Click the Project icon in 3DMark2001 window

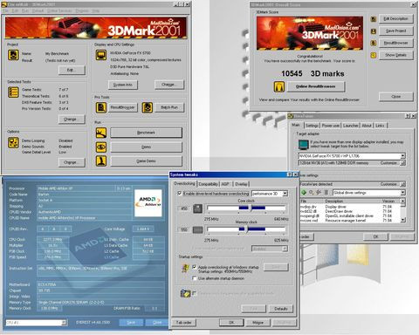click(13, 55)
